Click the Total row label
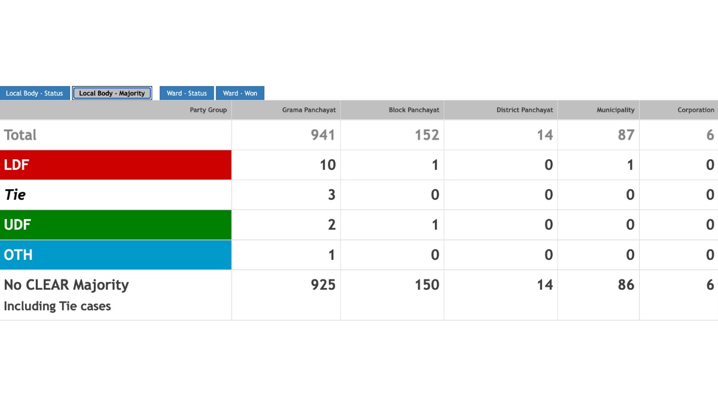The height and width of the screenshot is (404, 718). click(20, 135)
